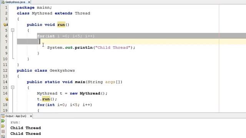Collapse the main method fold on line 15
246x138 pixels.
pyautogui.click(x=13, y=87)
